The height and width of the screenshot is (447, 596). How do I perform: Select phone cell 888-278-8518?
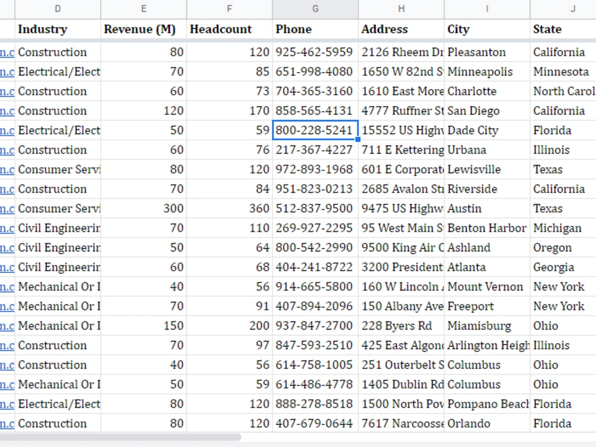coord(315,404)
